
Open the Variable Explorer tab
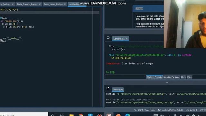(172, 77)
